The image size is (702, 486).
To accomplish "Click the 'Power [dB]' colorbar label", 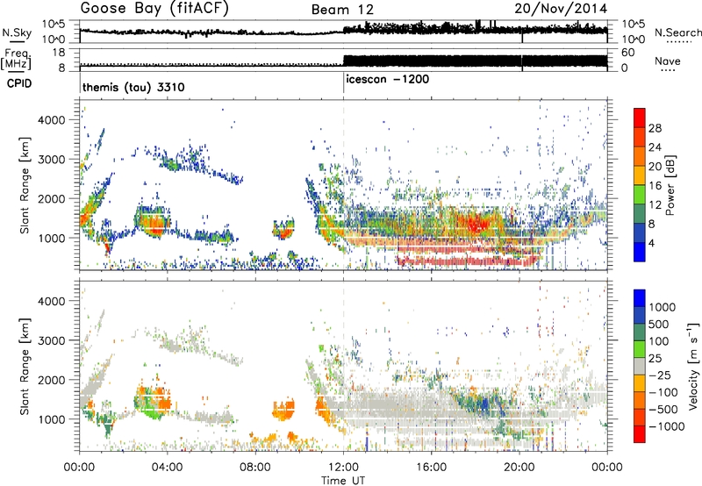I will click(670, 185).
